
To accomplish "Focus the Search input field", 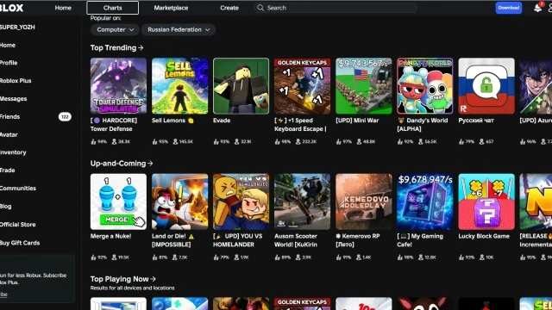I will (x=336, y=8).
